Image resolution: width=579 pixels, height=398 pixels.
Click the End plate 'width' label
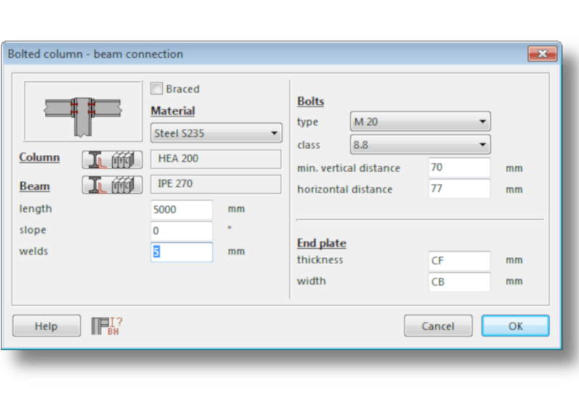pyautogui.click(x=312, y=281)
